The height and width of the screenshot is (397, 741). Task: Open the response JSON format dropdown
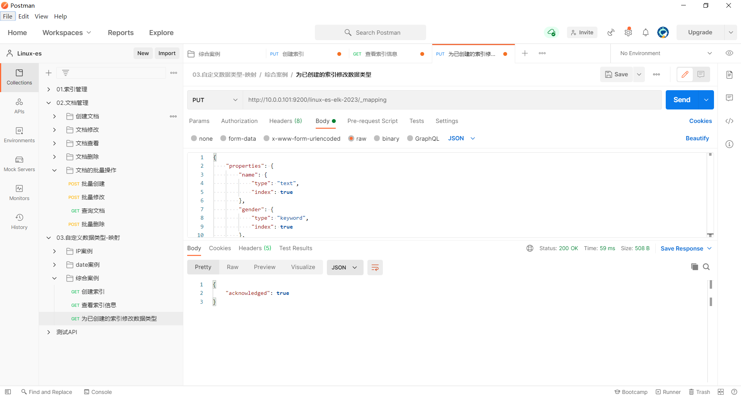pos(345,267)
